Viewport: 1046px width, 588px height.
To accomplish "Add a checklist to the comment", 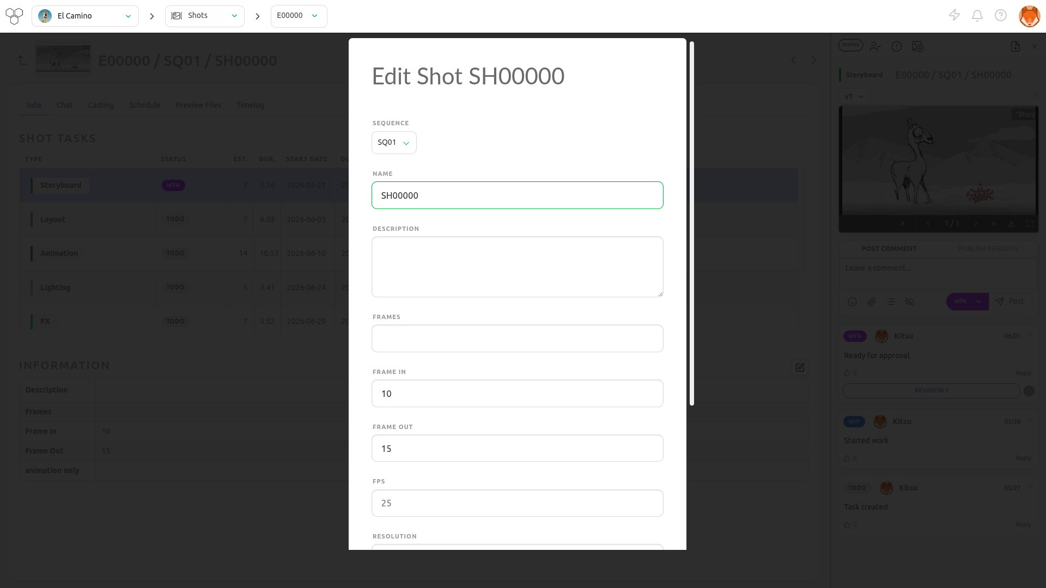I will [891, 302].
